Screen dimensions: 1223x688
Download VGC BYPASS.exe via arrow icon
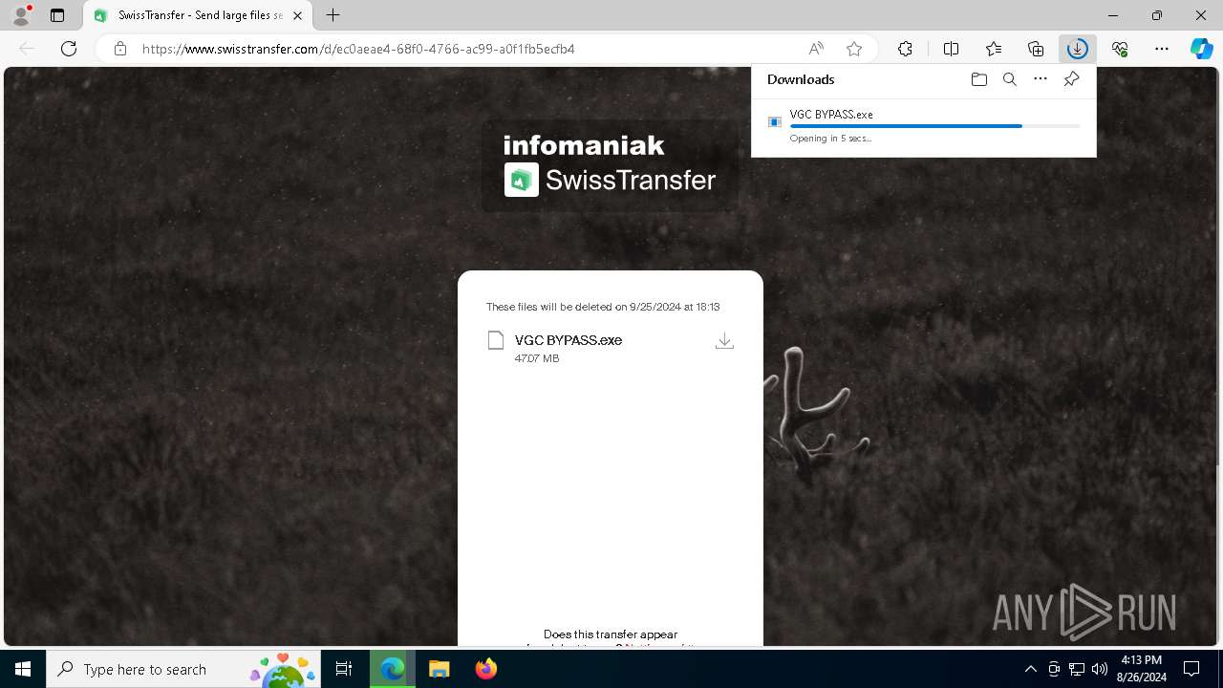pyautogui.click(x=724, y=341)
